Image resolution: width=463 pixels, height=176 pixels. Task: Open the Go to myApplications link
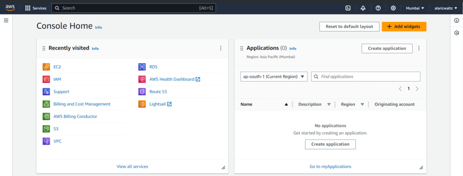(330, 167)
